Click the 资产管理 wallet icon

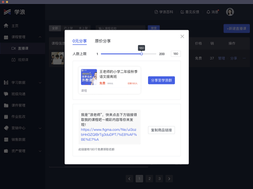click(x=6, y=151)
